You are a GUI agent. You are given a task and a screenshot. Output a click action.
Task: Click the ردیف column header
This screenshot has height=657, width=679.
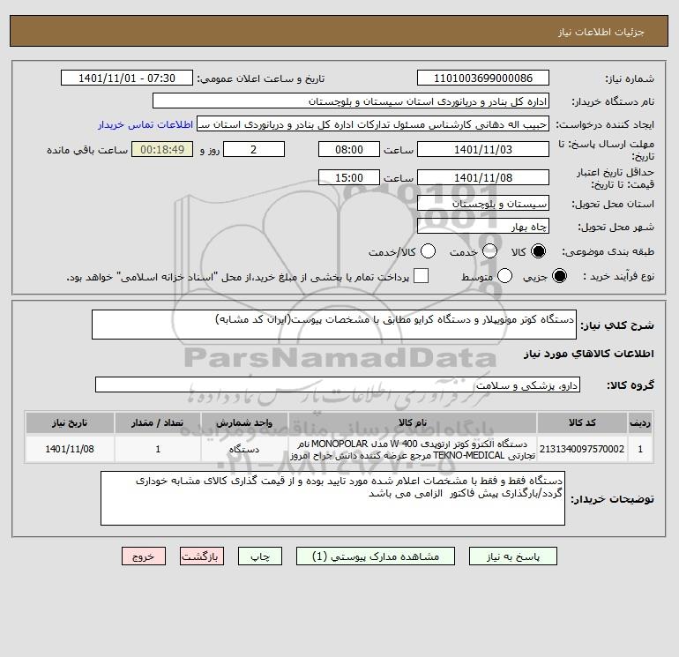640,422
